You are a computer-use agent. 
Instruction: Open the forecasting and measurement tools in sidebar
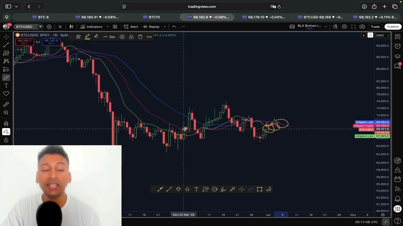coord(6,69)
